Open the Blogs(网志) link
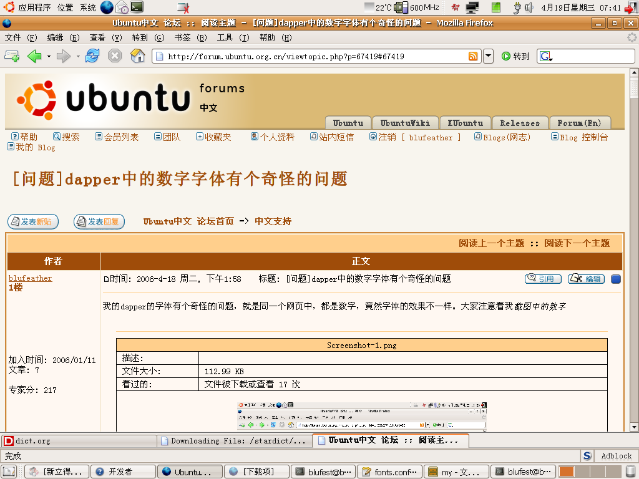 [x=502, y=137]
